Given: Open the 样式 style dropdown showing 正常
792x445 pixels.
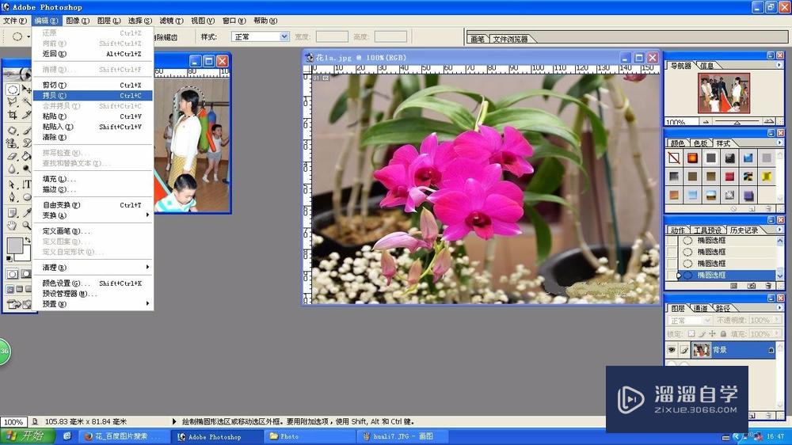Looking at the screenshot, I should pos(285,36).
